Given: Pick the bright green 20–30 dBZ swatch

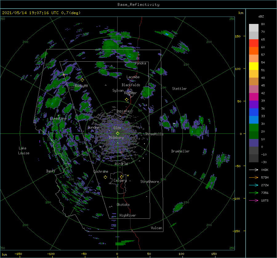Looking at the screenshot, I should [x=254, y=128].
